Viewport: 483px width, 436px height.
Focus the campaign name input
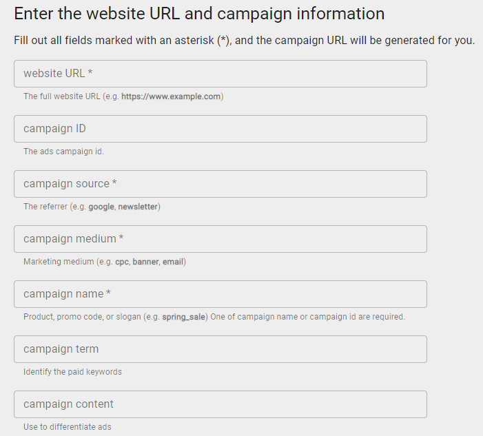220,294
